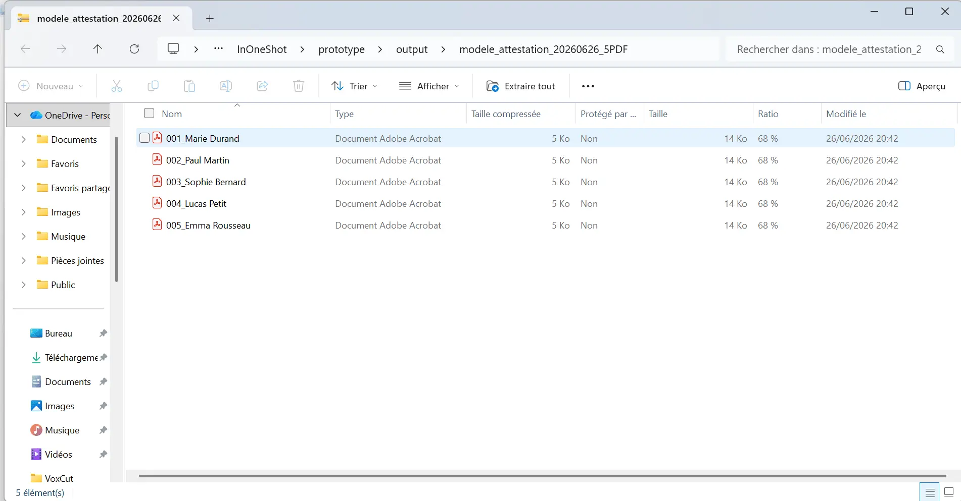Open the three-dot more options menu
Screen dimensions: 961x501
point(588,86)
